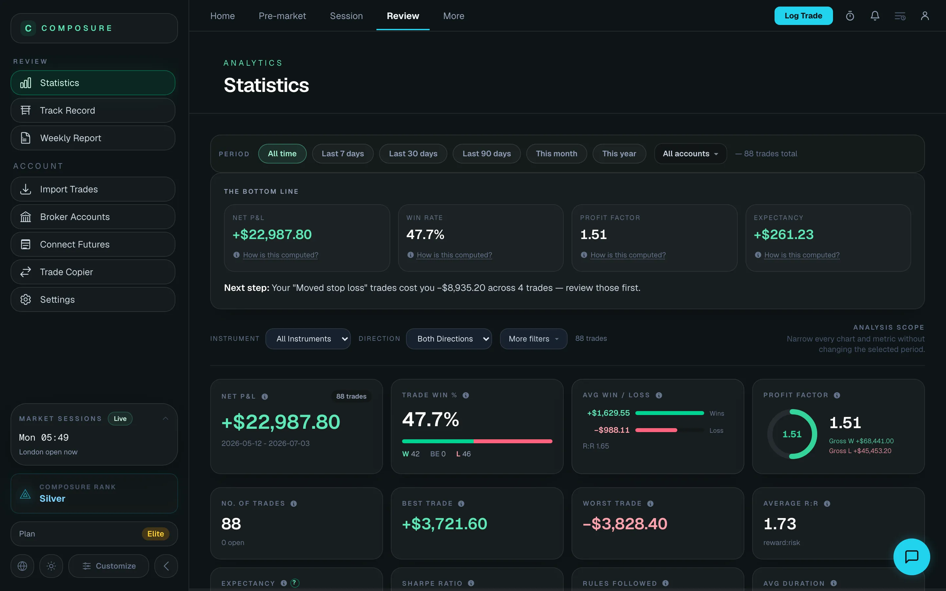The width and height of the screenshot is (946, 591).
Task: Click info icon beside Profit Factor card
Action: point(837,395)
